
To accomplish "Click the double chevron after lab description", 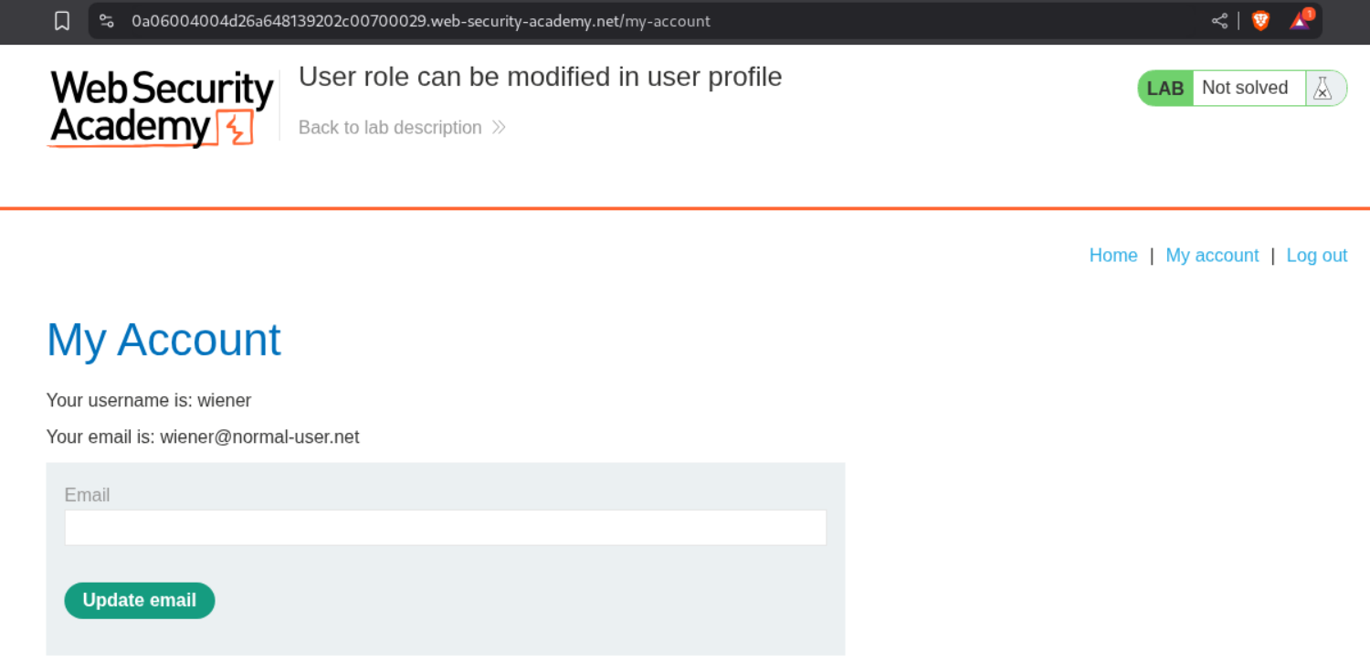I will (x=499, y=128).
